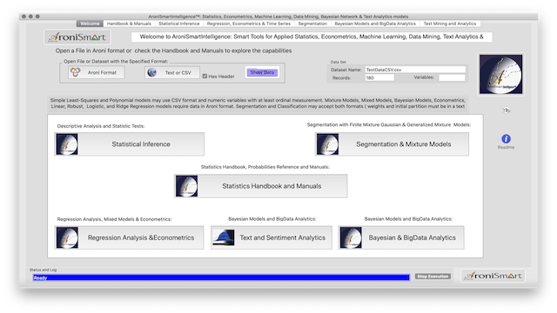Toggle the Has Header checkbox
The image size is (557, 313).
click(x=205, y=77)
